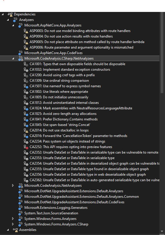Select CA1032 exception constructors rule
The height and width of the screenshot is (235, 165).
click(70, 70)
